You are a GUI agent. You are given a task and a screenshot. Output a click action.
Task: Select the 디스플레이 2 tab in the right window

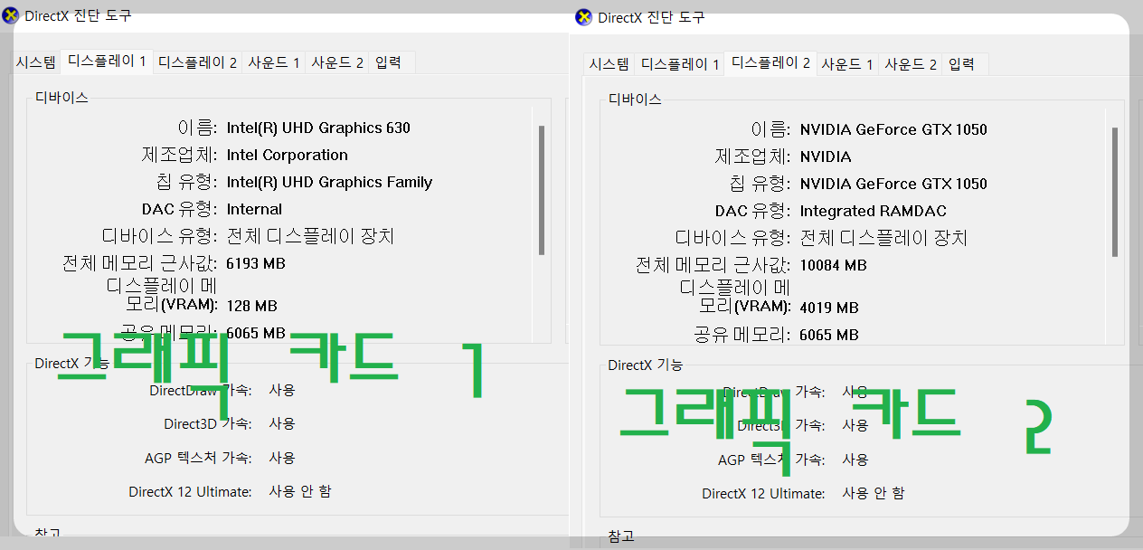pyautogui.click(x=770, y=62)
